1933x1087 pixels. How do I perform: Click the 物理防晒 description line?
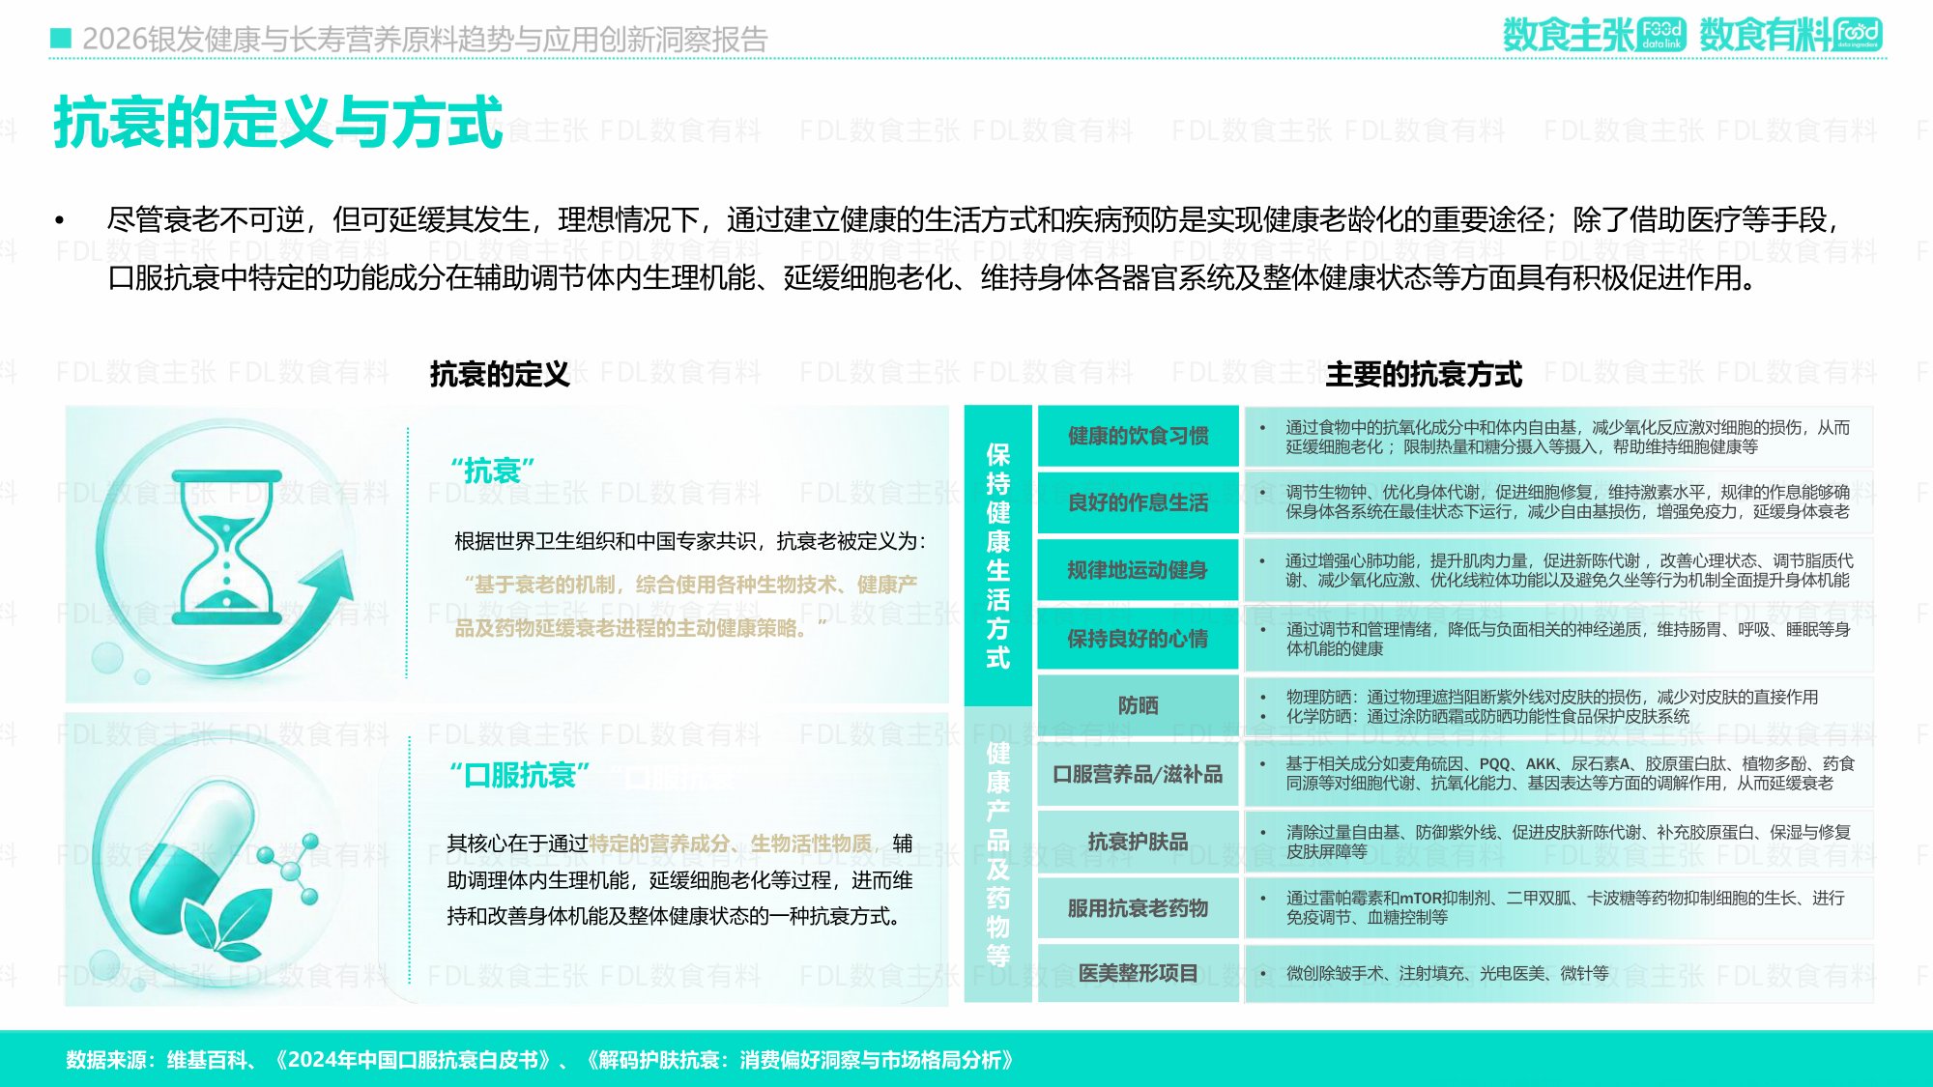tap(1551, 697)
